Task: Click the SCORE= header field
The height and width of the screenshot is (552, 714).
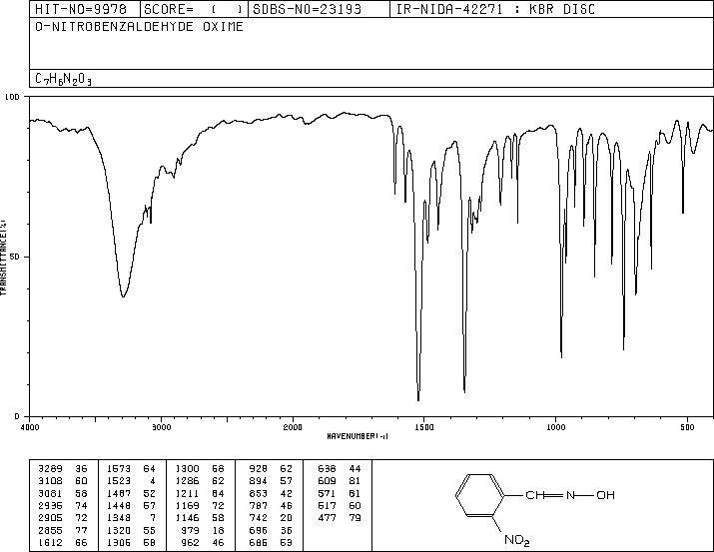Action: 194,9
